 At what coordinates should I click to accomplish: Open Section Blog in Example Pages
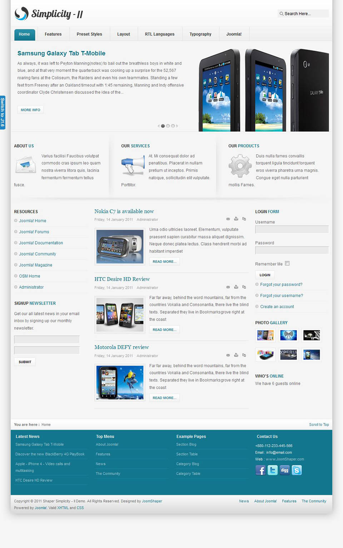(x=186, y=445)
